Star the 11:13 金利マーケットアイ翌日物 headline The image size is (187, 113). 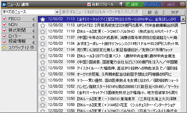pos(43,19)
